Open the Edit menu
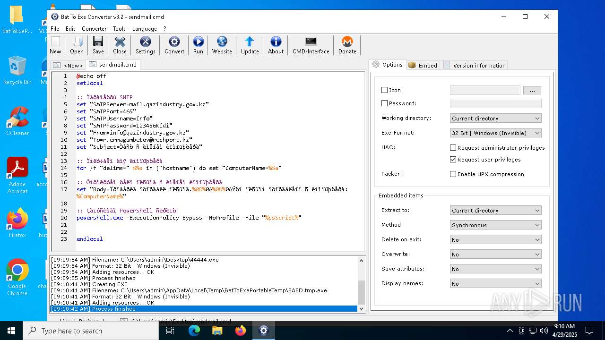This screenshot has width=605, height=340. click(70, 29)
